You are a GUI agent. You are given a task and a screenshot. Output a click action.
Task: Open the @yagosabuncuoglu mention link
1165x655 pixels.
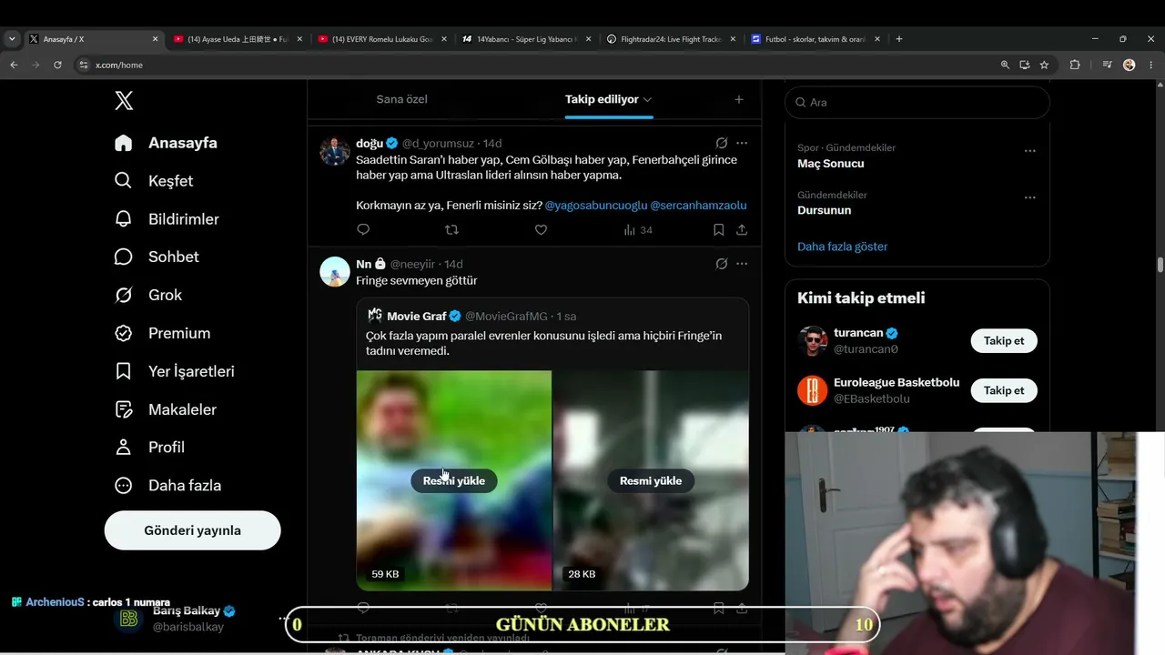point(596,206)
